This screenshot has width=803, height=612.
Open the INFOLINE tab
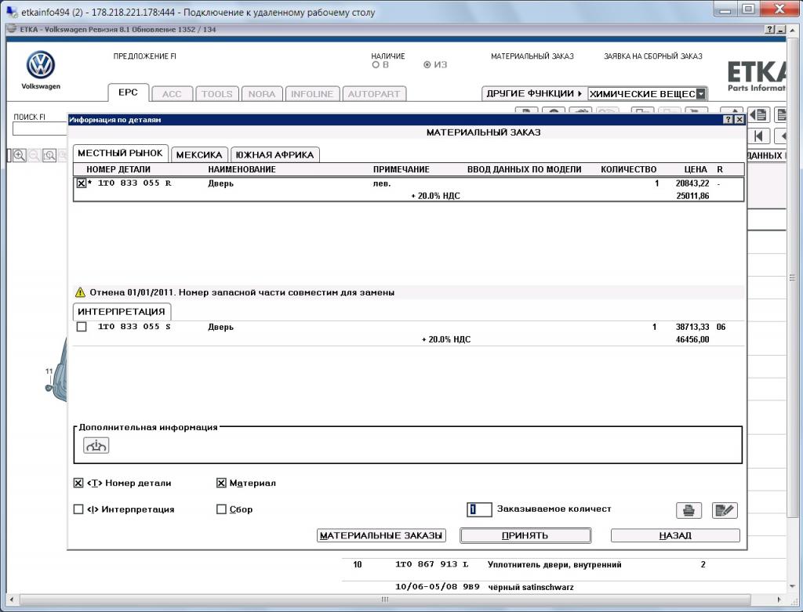click(312, 94)
